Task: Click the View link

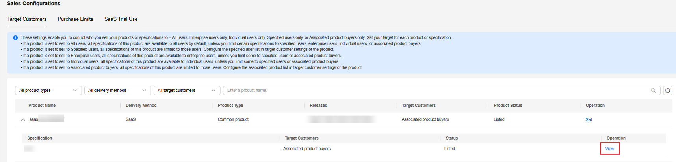Action: 609,149
